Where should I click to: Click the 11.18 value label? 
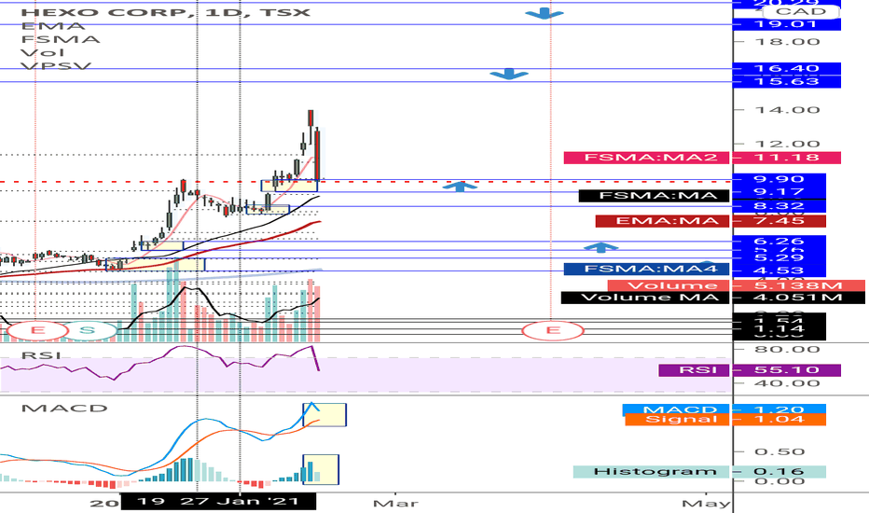point(786,158)
